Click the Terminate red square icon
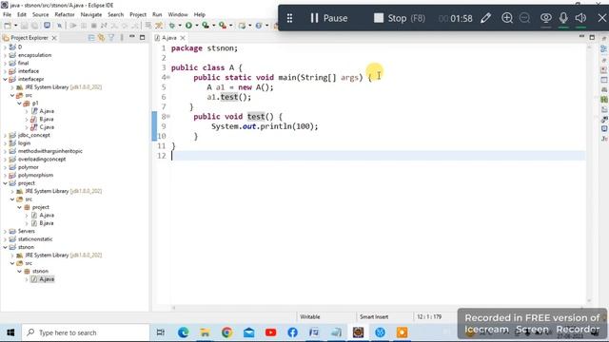Screen dimensions: 609x342 [x=93, y=26]
